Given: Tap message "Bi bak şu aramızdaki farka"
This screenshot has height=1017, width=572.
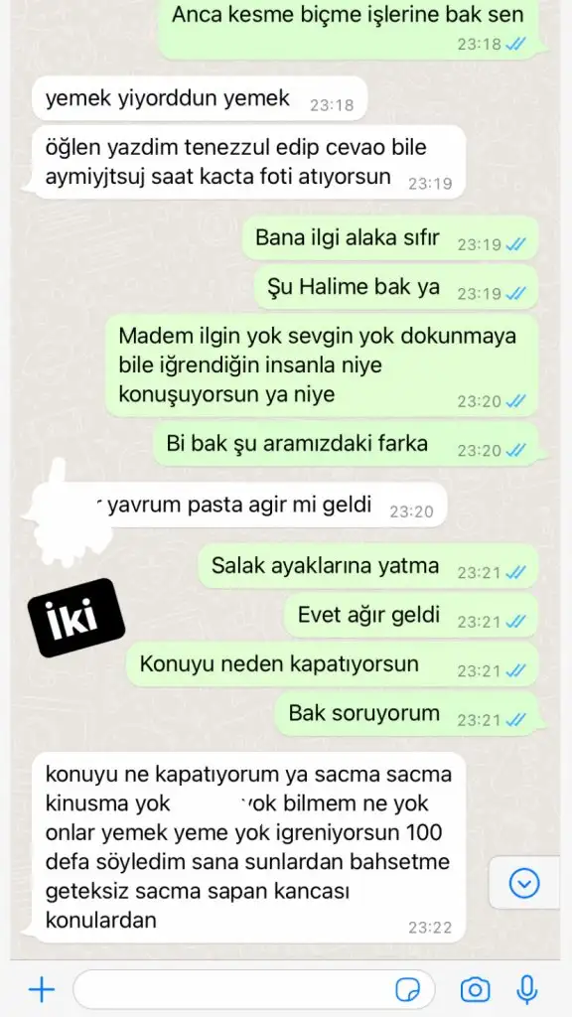Looking at the screenshot, I should tap(346, 444).
